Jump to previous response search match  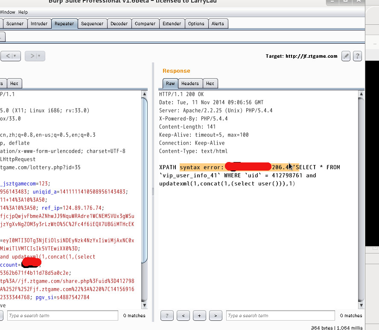pyautogui.click(x=183, y=315)
